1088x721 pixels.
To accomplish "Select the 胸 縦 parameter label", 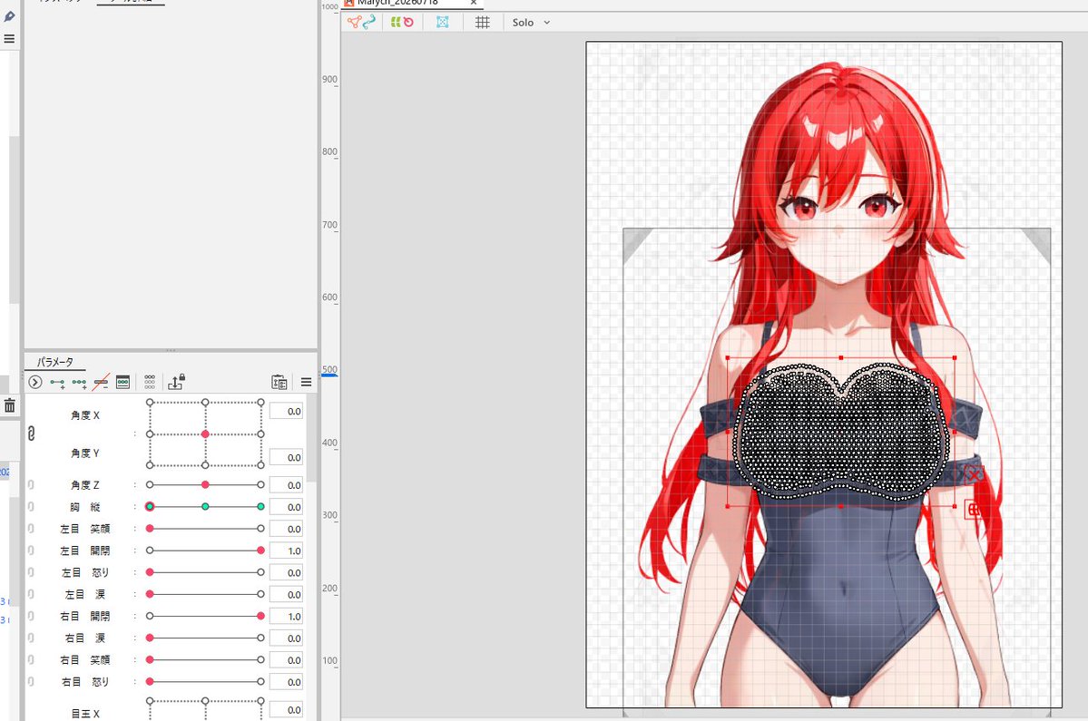I will coord(85,507).
